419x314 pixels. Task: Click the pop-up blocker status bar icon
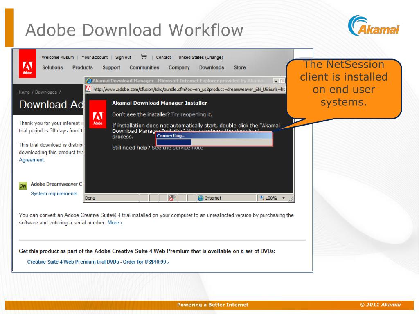172,198
